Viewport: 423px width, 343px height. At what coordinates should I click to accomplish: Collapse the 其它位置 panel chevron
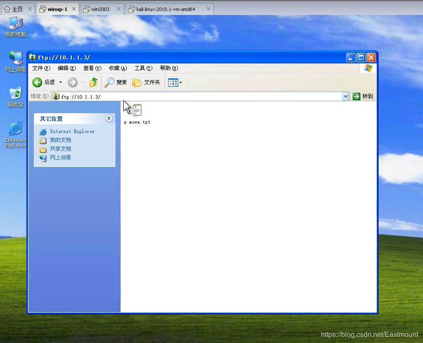click(109, 118)
